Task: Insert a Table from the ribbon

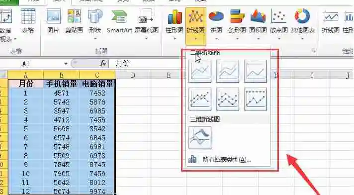Action: pos(28,21)
